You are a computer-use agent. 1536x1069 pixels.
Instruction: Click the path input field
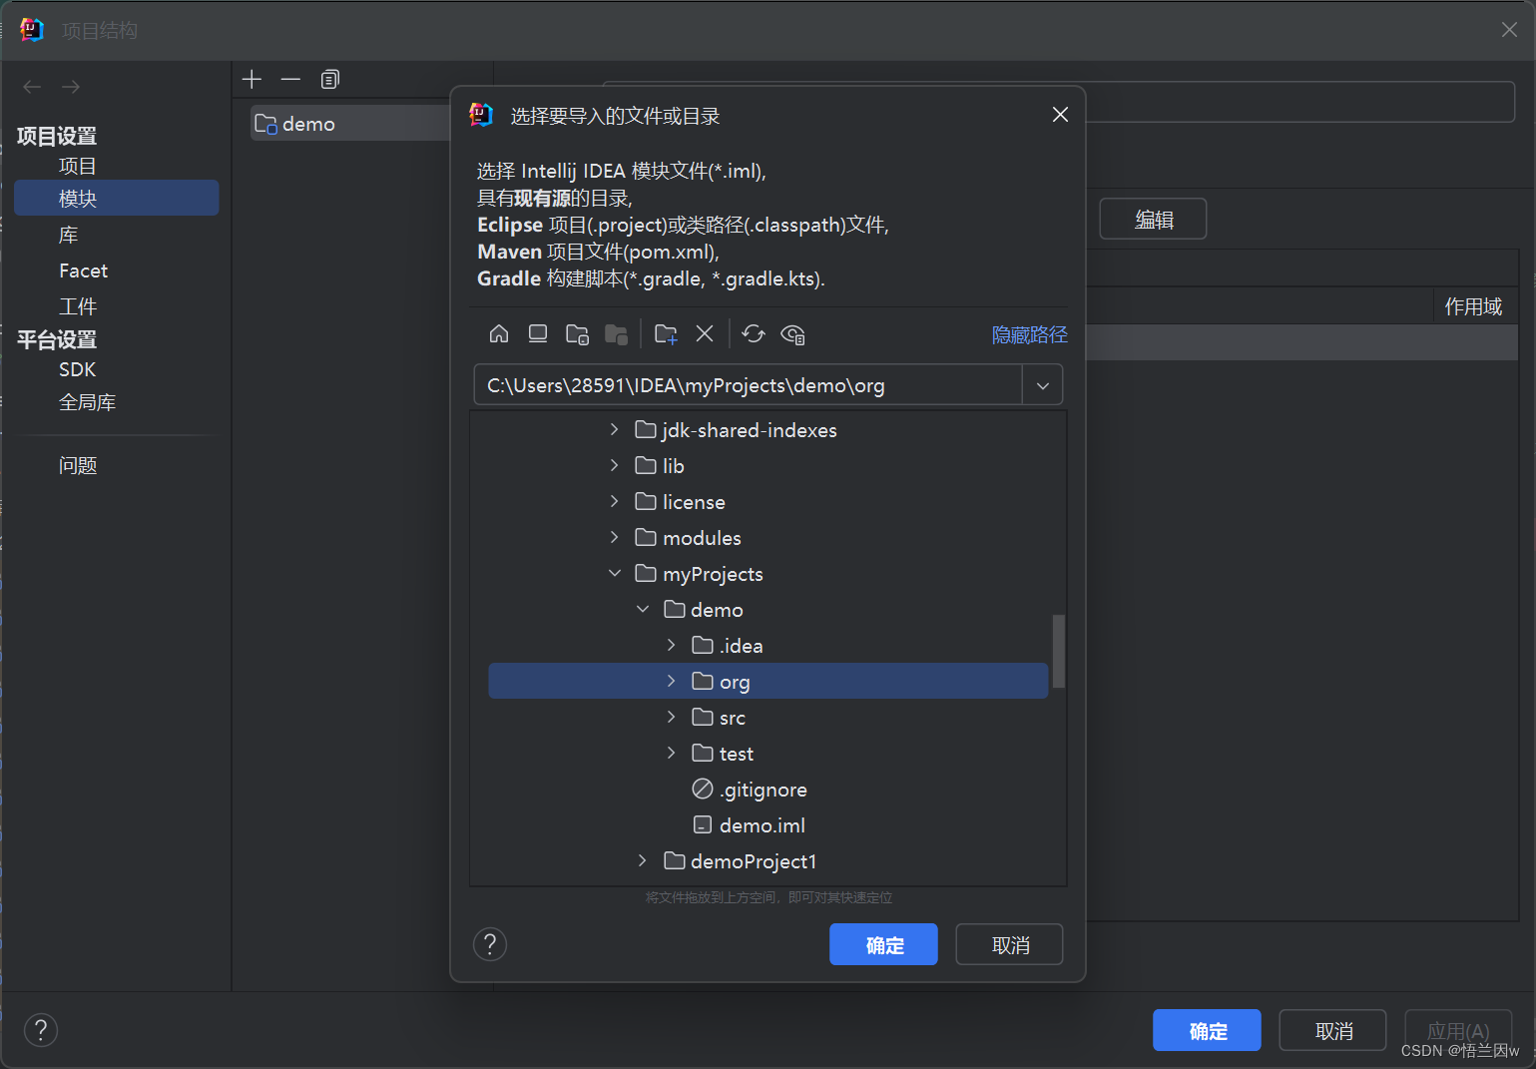(x=748, y=385)
